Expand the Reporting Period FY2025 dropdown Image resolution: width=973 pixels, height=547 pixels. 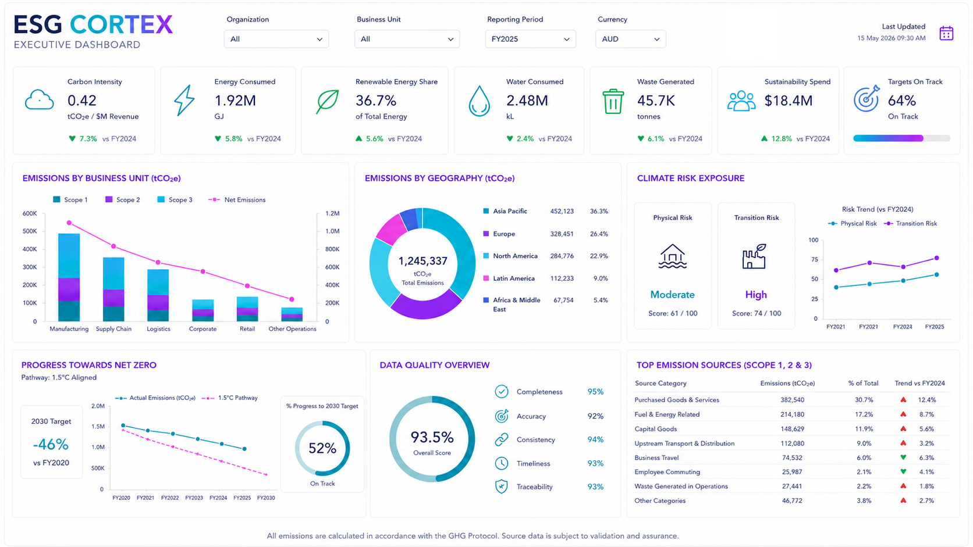[x=530, y=39]
